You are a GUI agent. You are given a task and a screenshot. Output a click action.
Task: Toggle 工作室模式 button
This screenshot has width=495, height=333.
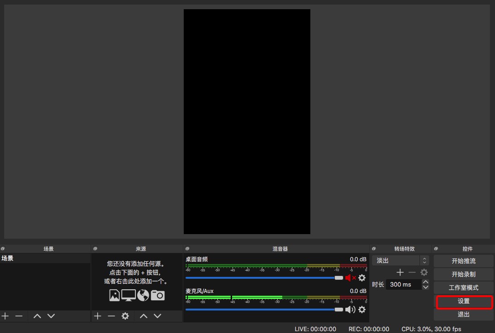click(463, 287)
